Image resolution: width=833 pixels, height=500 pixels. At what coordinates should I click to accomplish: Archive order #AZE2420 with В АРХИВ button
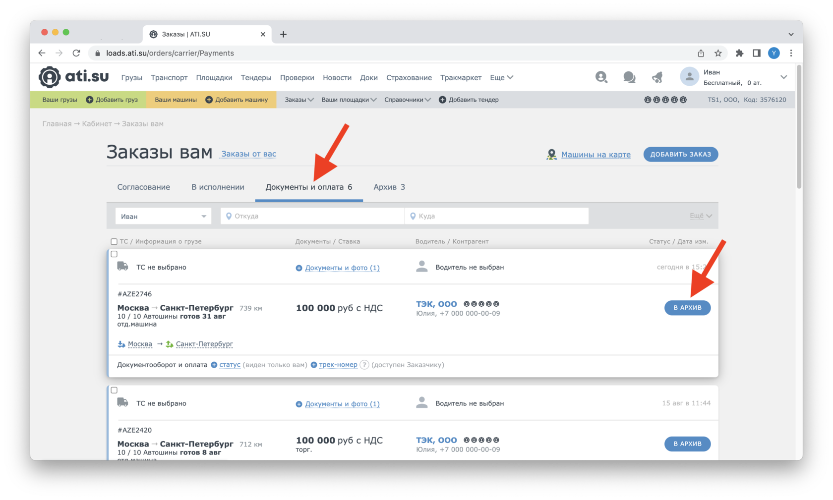pyautogui.click(x=687, y=444)
